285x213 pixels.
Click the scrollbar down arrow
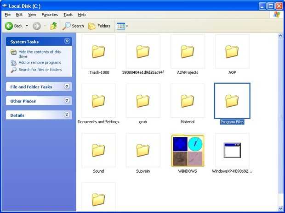click(280, 209)
